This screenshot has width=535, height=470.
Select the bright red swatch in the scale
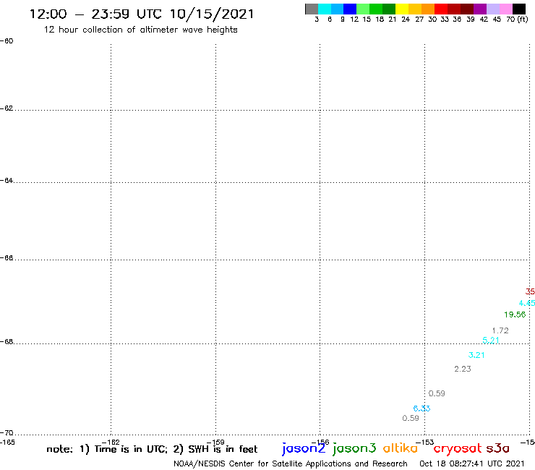(441, 9)
